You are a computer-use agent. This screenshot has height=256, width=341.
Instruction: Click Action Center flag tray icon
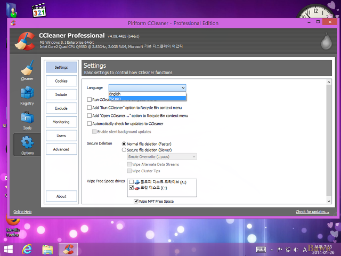pyautogui.click(x=280, y=250)
